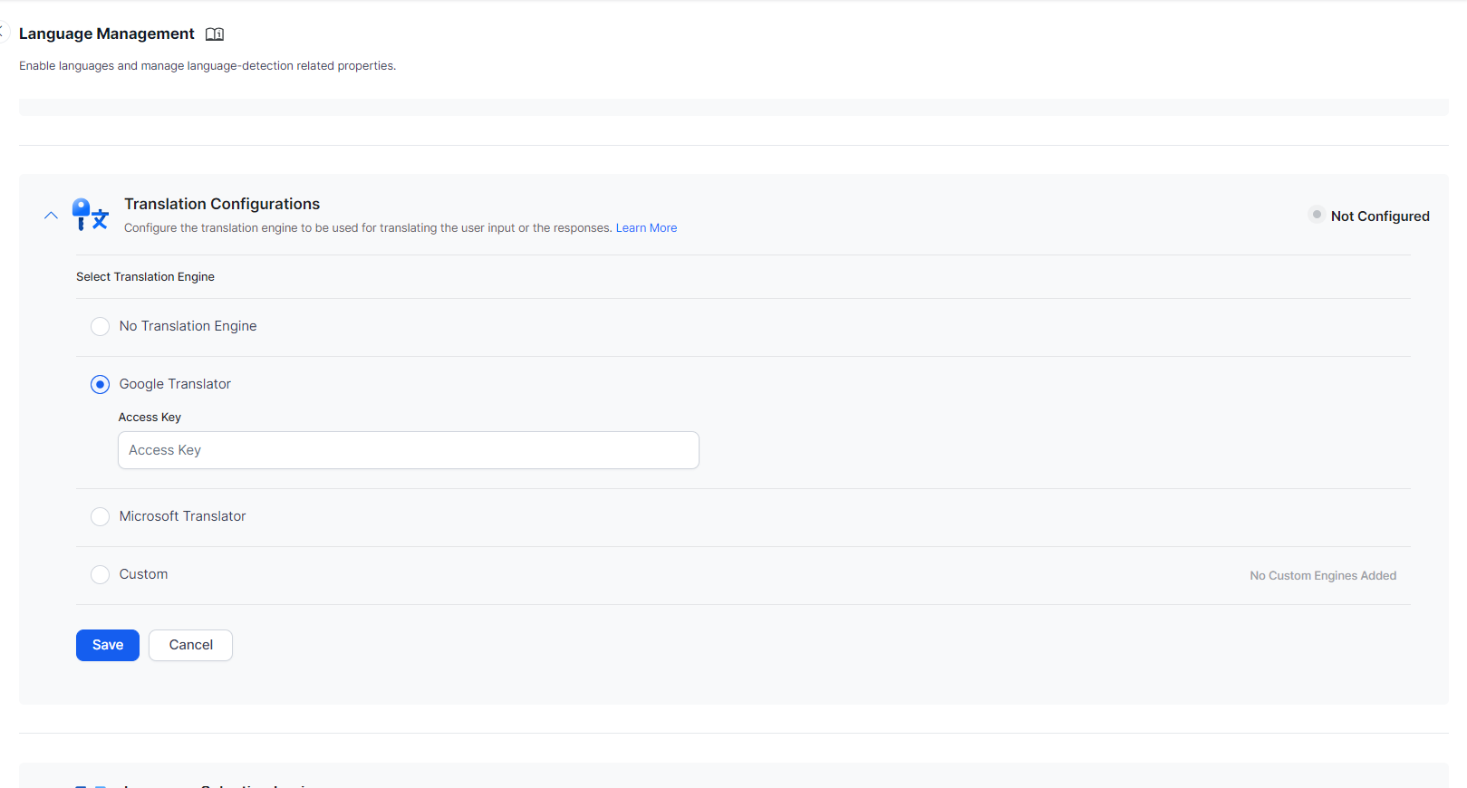Viewport: 1467px width, 788px height.
Task: Click the translation key icon
Action: tap(90, 215)
